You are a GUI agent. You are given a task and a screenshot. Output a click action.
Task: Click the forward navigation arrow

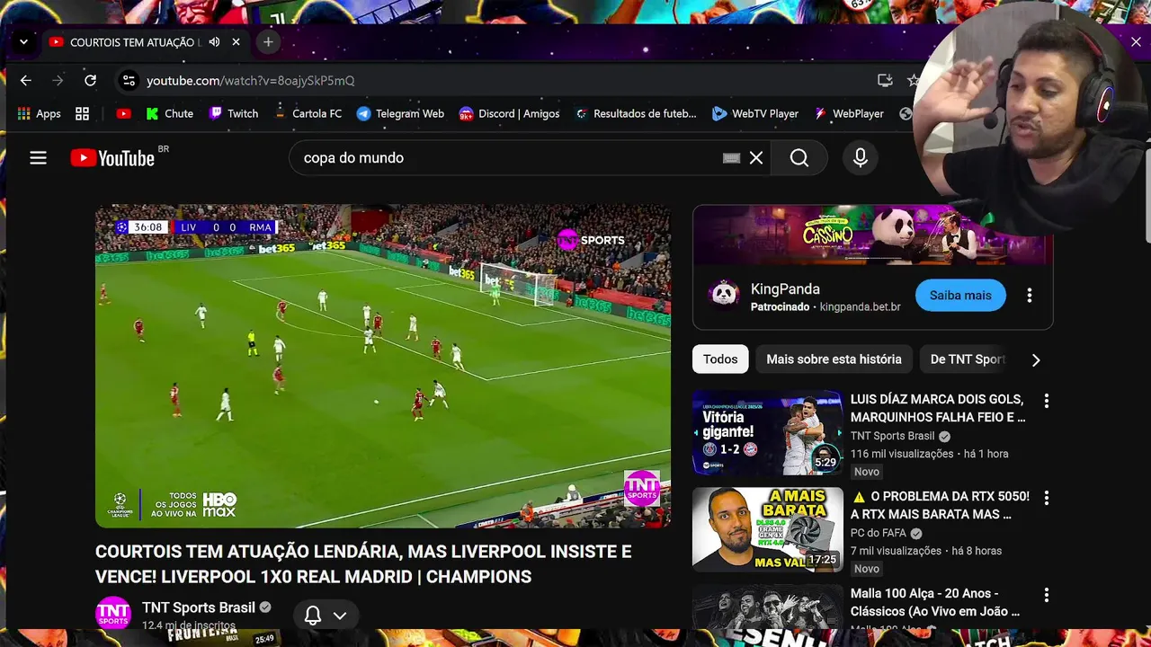click(58, 81)
